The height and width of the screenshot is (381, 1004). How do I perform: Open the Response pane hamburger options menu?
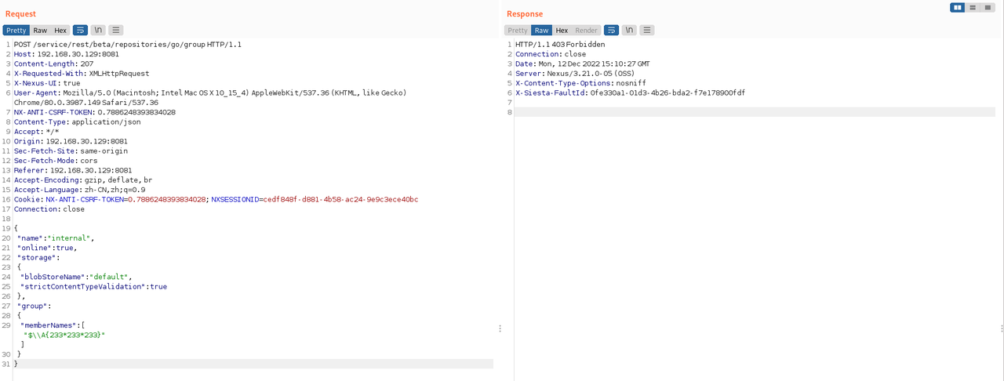[647, 31]
